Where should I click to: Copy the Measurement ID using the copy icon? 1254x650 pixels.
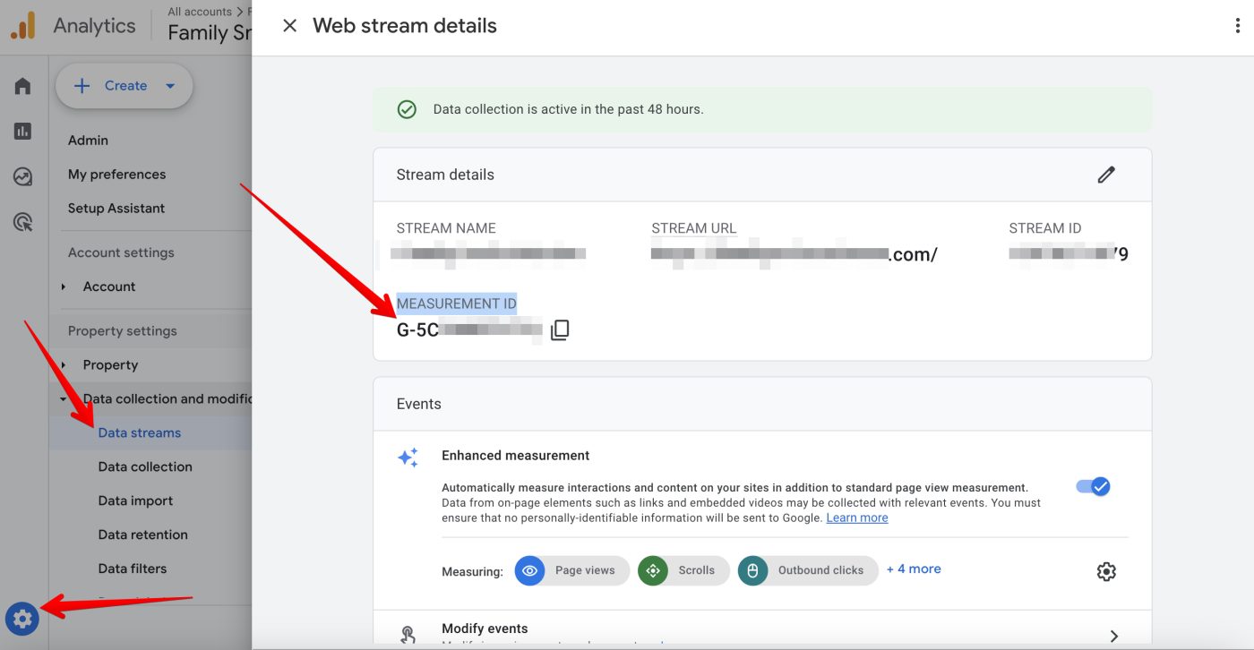tap(559, 329)
